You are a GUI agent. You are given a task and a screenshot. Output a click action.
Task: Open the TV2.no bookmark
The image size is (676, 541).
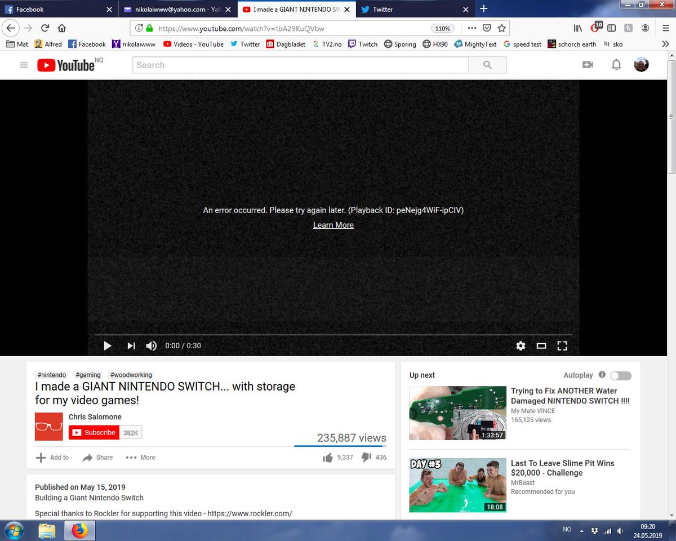(x=327, y=44)
